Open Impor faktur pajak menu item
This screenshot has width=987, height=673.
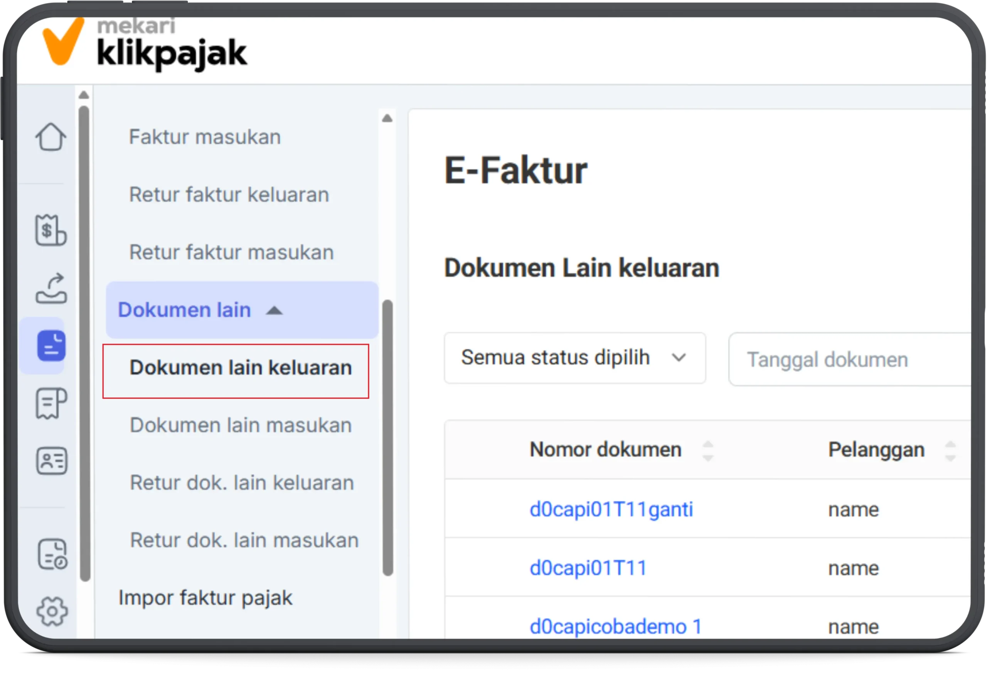205,597
